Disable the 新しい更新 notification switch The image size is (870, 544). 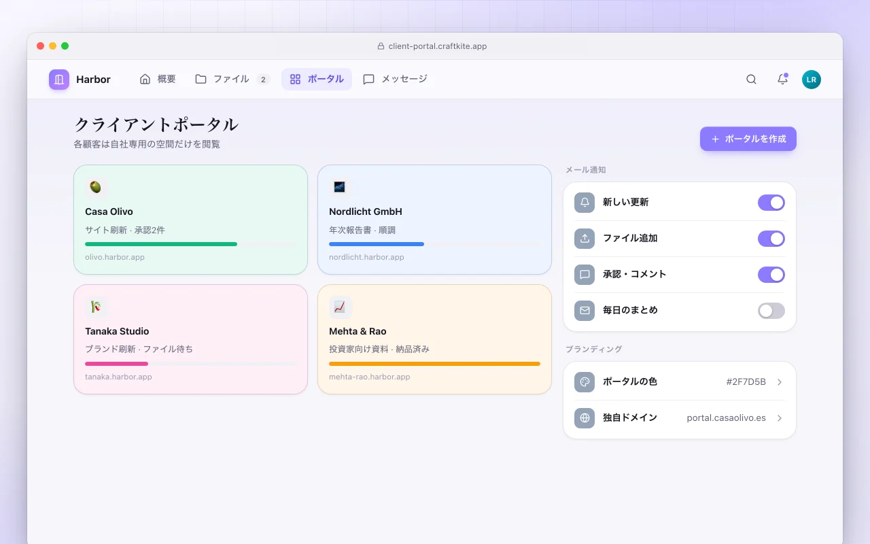[x=771, y=203]
